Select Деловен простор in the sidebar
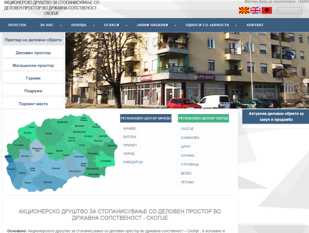The height and width of the screenshot is (233, 309). [33, 53]
